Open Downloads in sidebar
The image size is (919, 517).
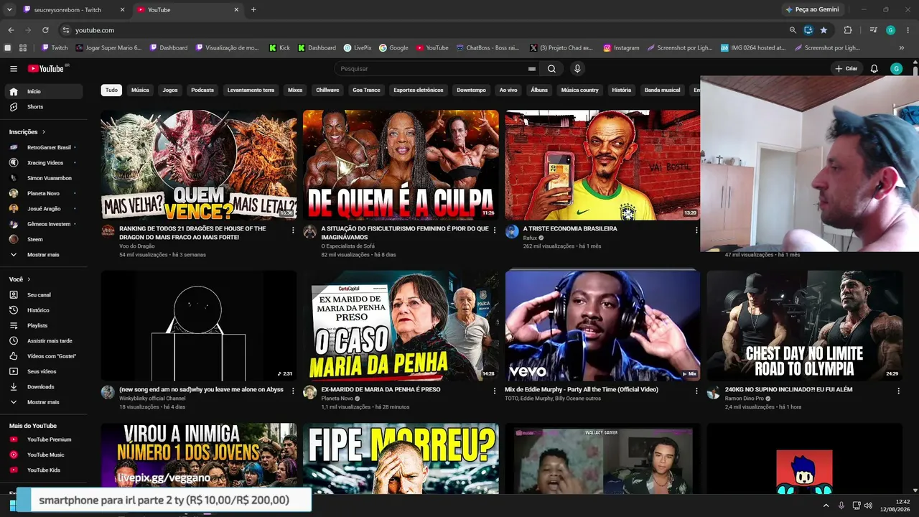(x=45, y=387)
